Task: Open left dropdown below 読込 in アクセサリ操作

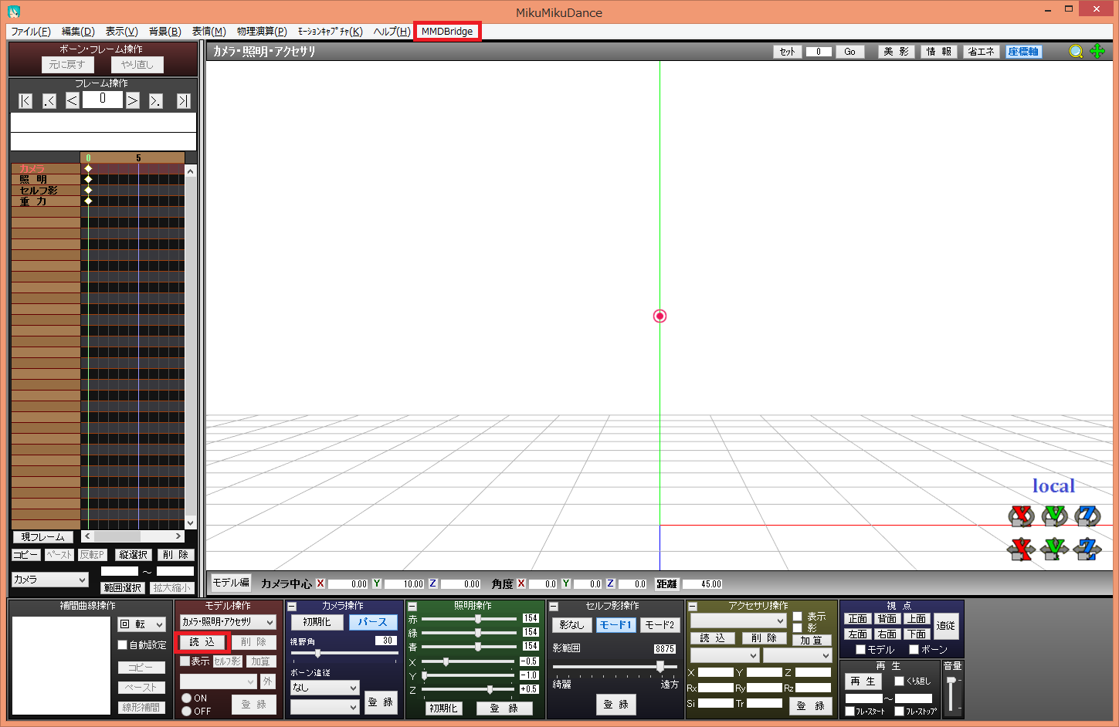Action: 724,656
